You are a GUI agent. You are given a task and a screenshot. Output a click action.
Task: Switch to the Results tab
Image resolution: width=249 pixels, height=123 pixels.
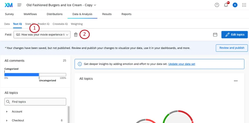(107, 14)
